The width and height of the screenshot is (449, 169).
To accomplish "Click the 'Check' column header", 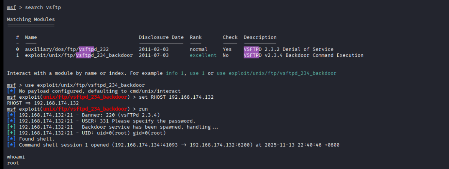I will coord(230,37).
